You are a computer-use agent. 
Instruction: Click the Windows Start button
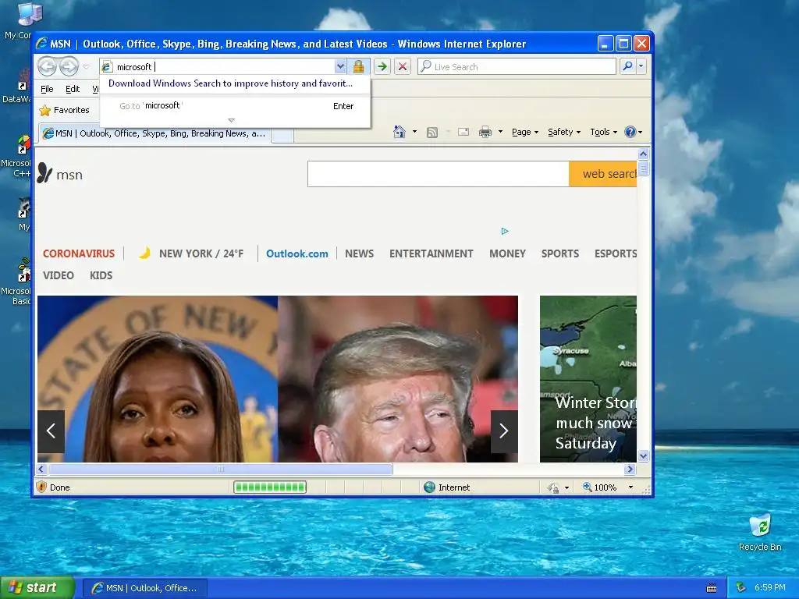[37, 588]
